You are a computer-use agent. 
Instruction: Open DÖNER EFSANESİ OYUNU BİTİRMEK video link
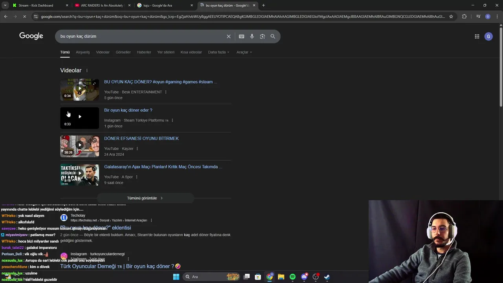pyautogui.click(x=141, y=138)
